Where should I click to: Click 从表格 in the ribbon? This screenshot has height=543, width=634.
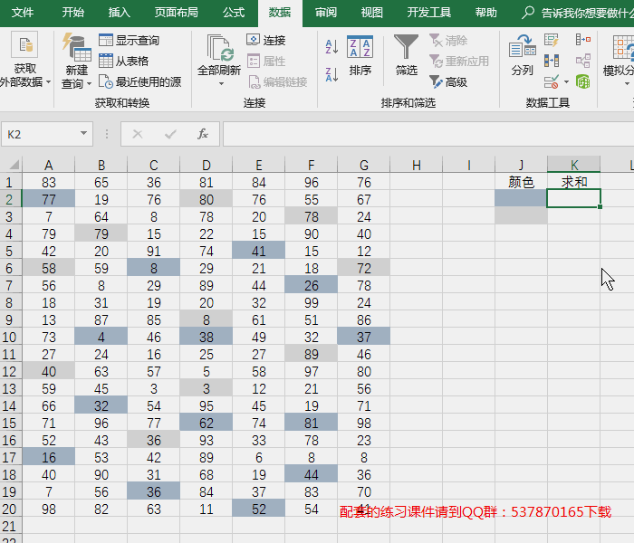pos(123,61)
